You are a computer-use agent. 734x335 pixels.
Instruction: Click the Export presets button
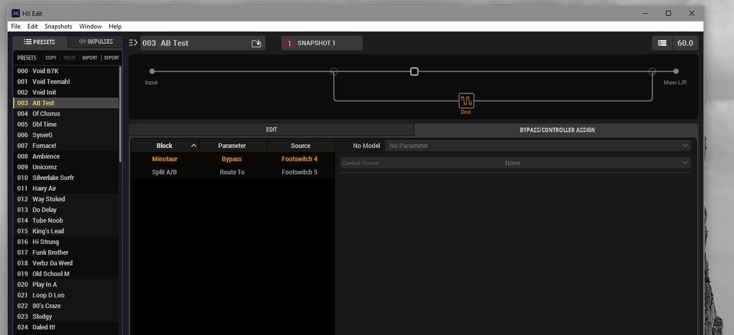112,58
